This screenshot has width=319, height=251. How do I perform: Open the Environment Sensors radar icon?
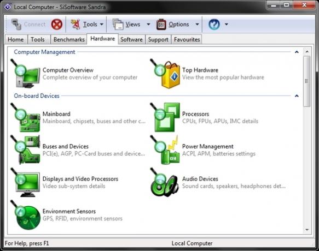pyautogui.click(x=25, y=215)
